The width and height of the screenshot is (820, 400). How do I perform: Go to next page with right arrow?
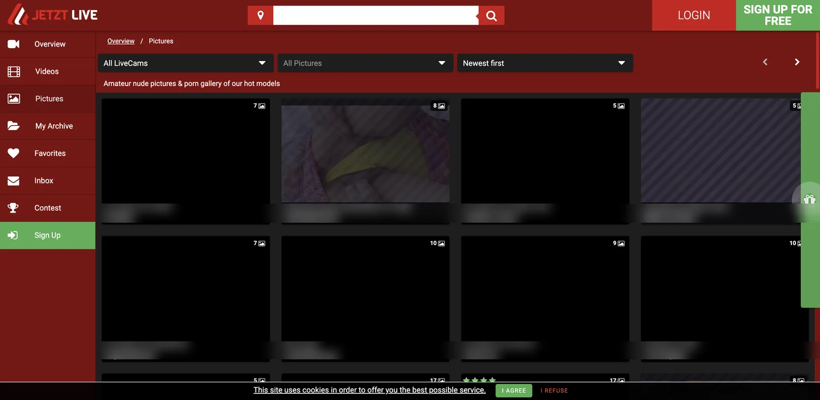[797, 62]
